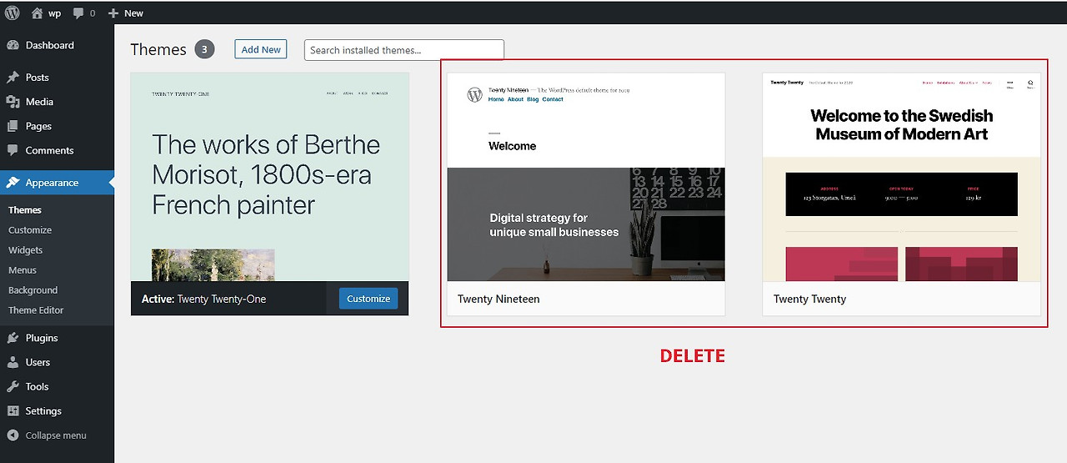The image size is (1067, 463).
Task: Click the Media icon in sidebar
Action: pyautogui.click(x=13, y=102)
